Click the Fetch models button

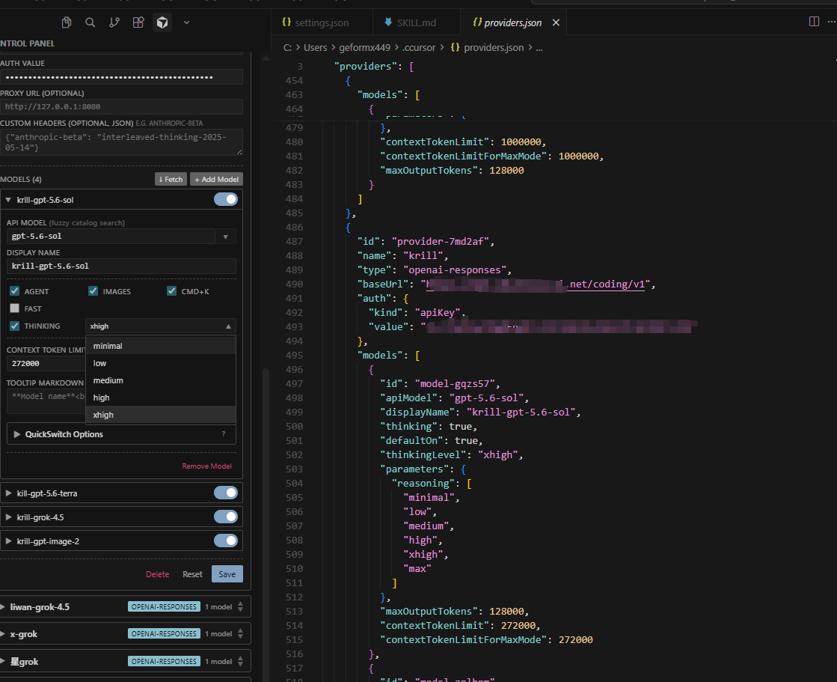pyautogui.click(x=171, y=180)
